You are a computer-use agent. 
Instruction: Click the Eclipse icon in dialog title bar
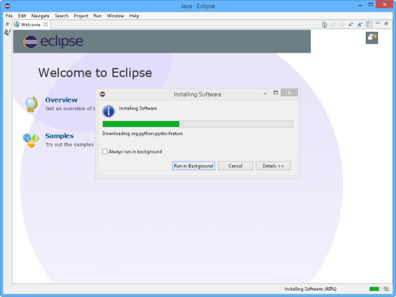click(102, 94)
